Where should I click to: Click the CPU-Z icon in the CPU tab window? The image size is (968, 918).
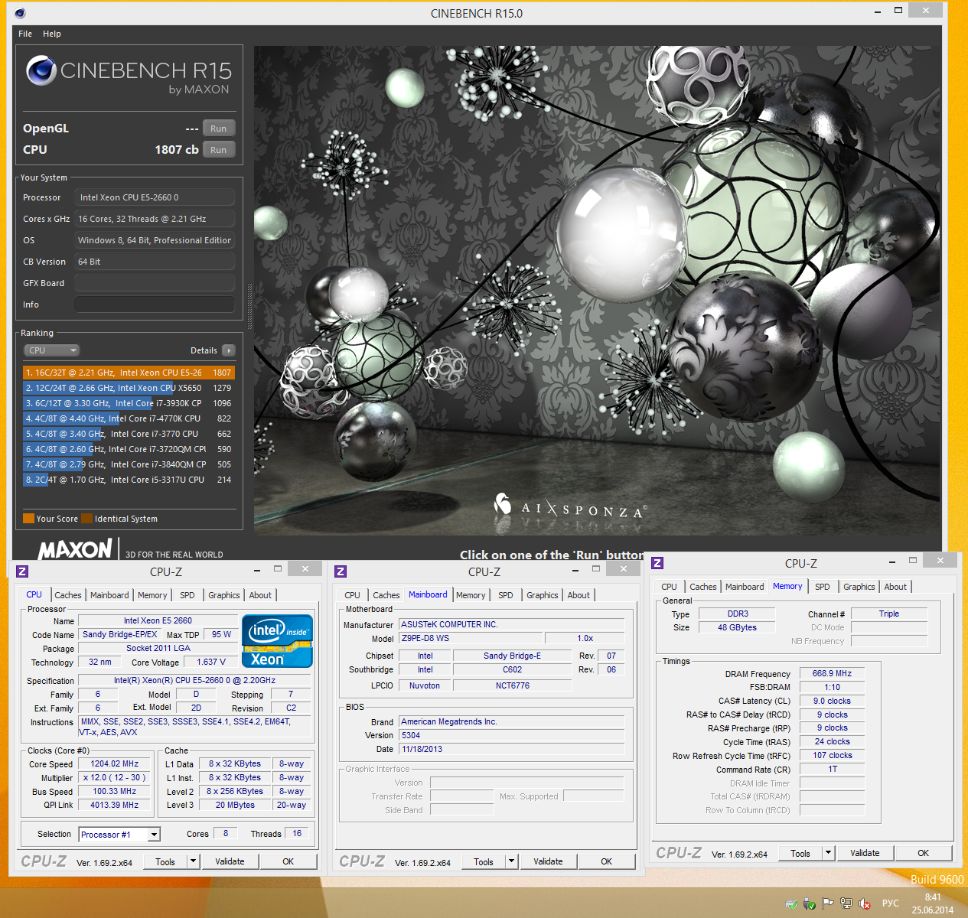(x=22, y=571)
